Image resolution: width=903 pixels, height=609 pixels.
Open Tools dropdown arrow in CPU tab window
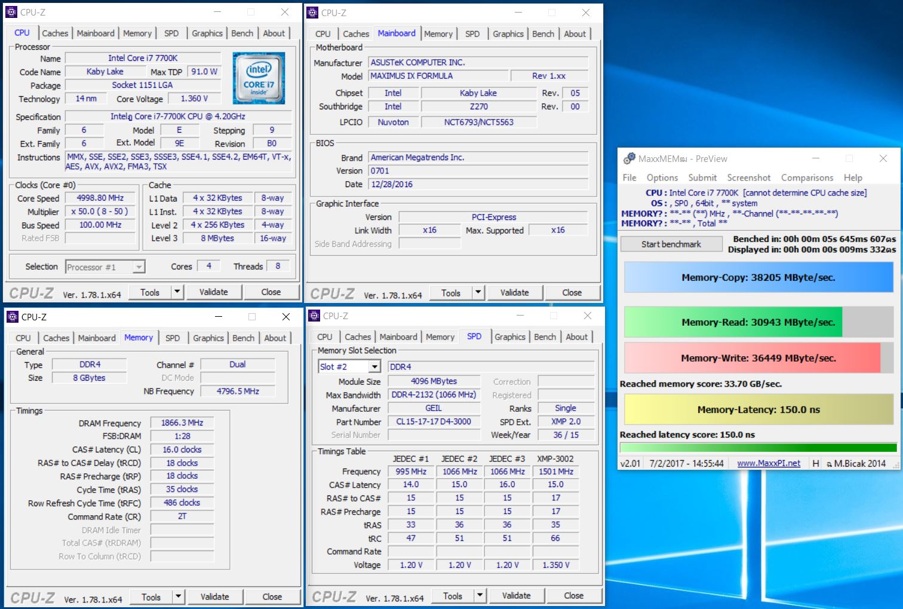coord(177,292)
